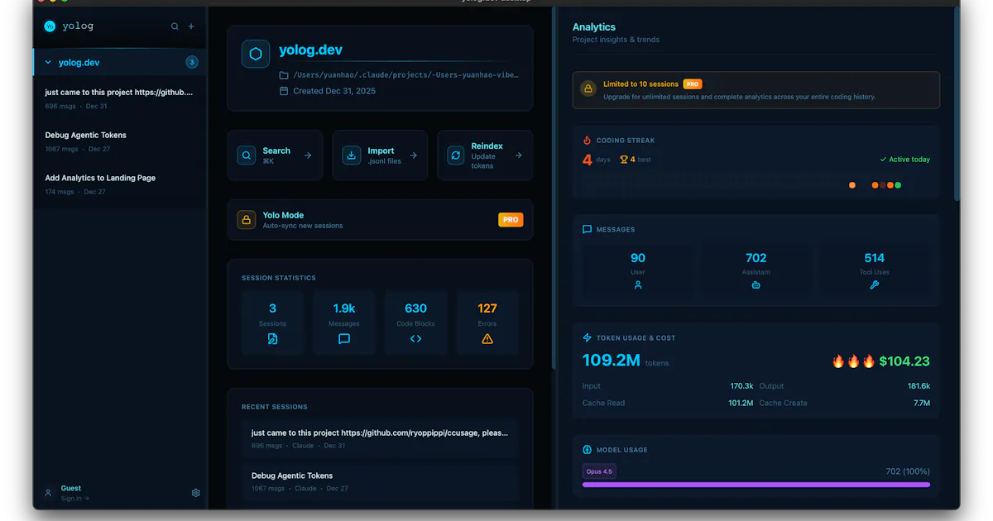Screen dimensions: 993x521
Task: Collapse the yolog.dev project chevron
Action: tap(48, 62)
